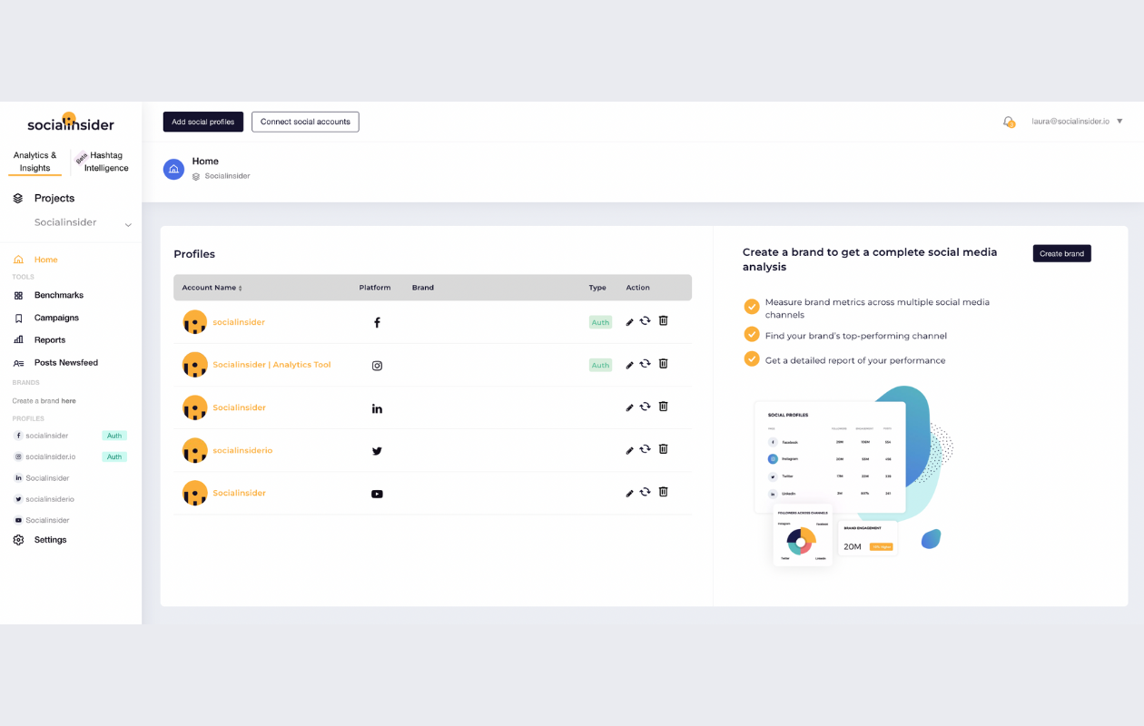This screenshot has height=726, width=1144.
Task: Click the notification bell icon
Action: (x=1008, y=122)
